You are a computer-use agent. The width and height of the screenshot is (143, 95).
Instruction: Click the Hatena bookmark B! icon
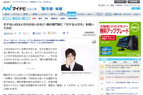(x=64, y=33)
